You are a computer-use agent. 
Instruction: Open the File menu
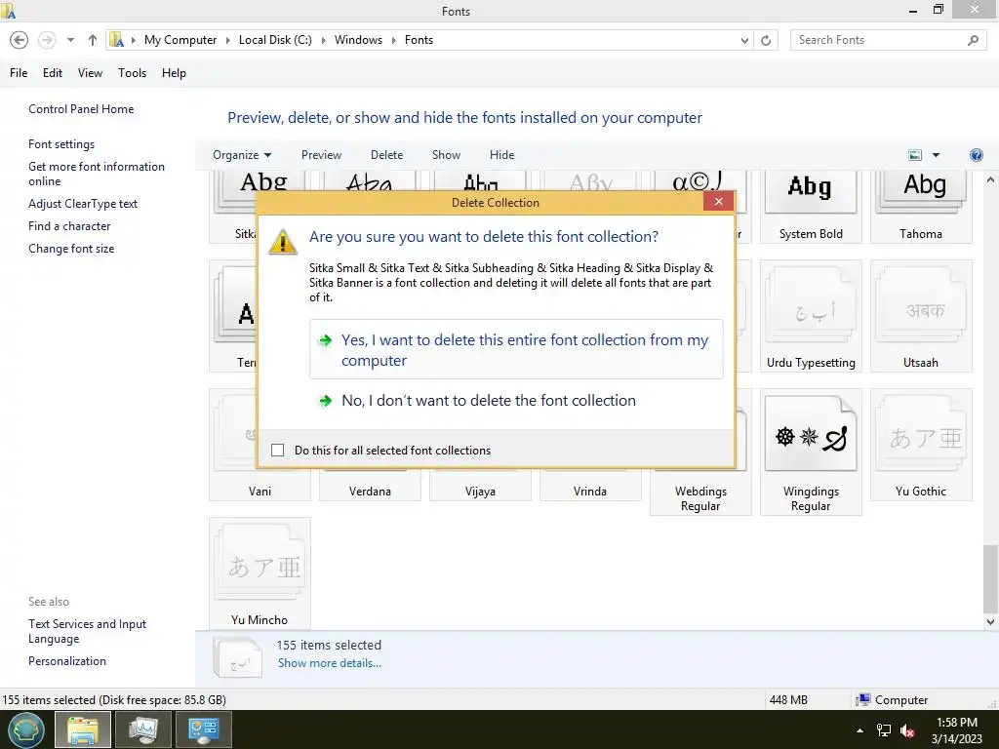pos(19,73)
